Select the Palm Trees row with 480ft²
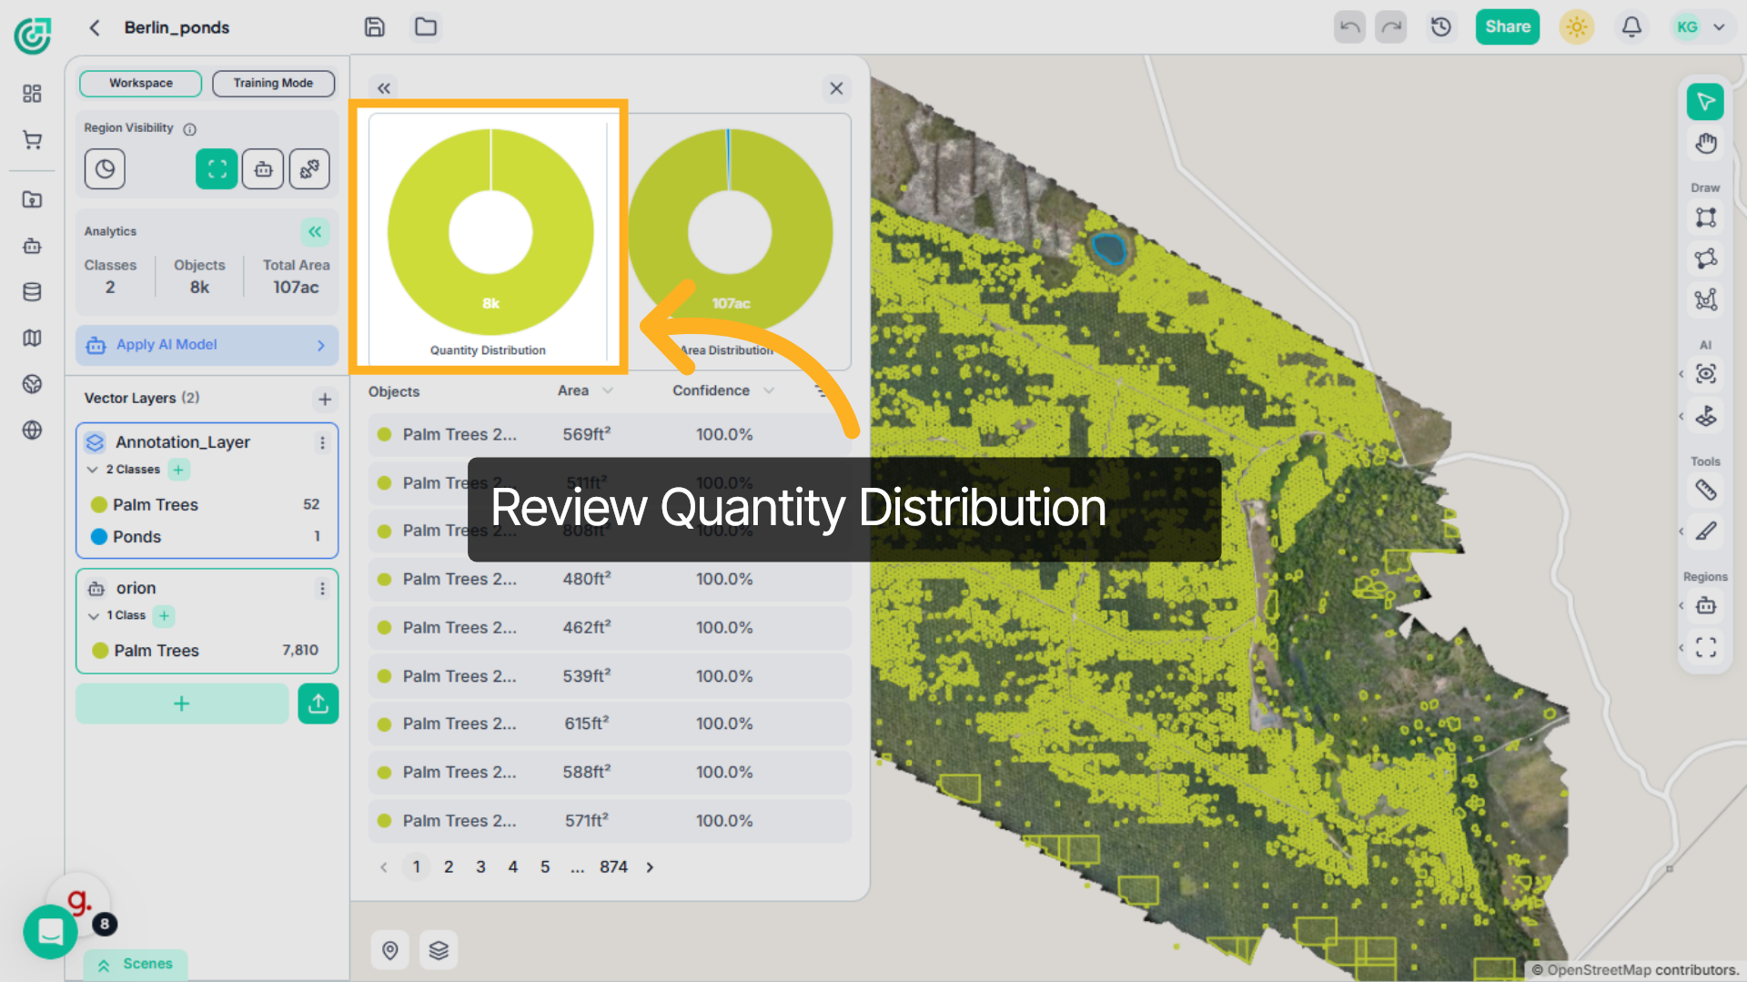 coord(610,579)
